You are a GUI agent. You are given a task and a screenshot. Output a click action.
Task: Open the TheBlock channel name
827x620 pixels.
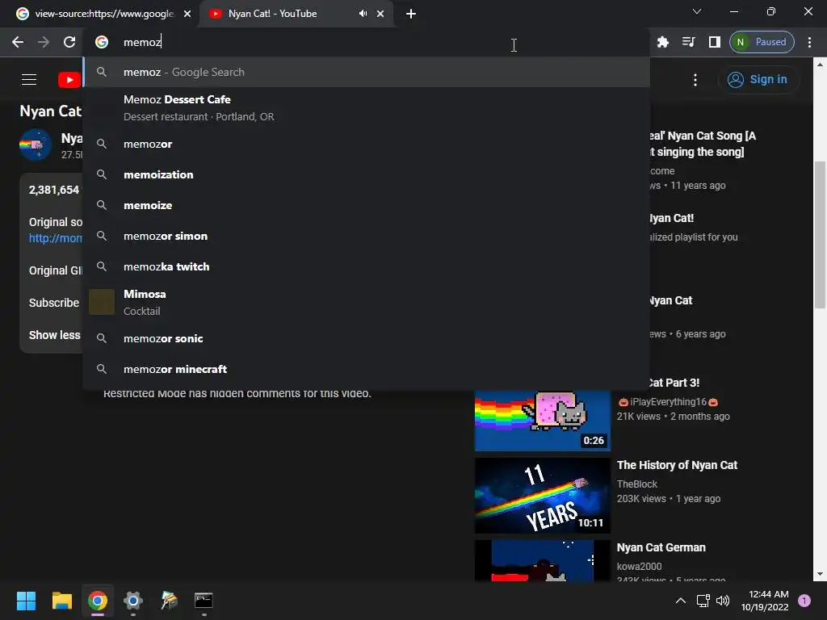pyautogui.click(x=636, y=484)
